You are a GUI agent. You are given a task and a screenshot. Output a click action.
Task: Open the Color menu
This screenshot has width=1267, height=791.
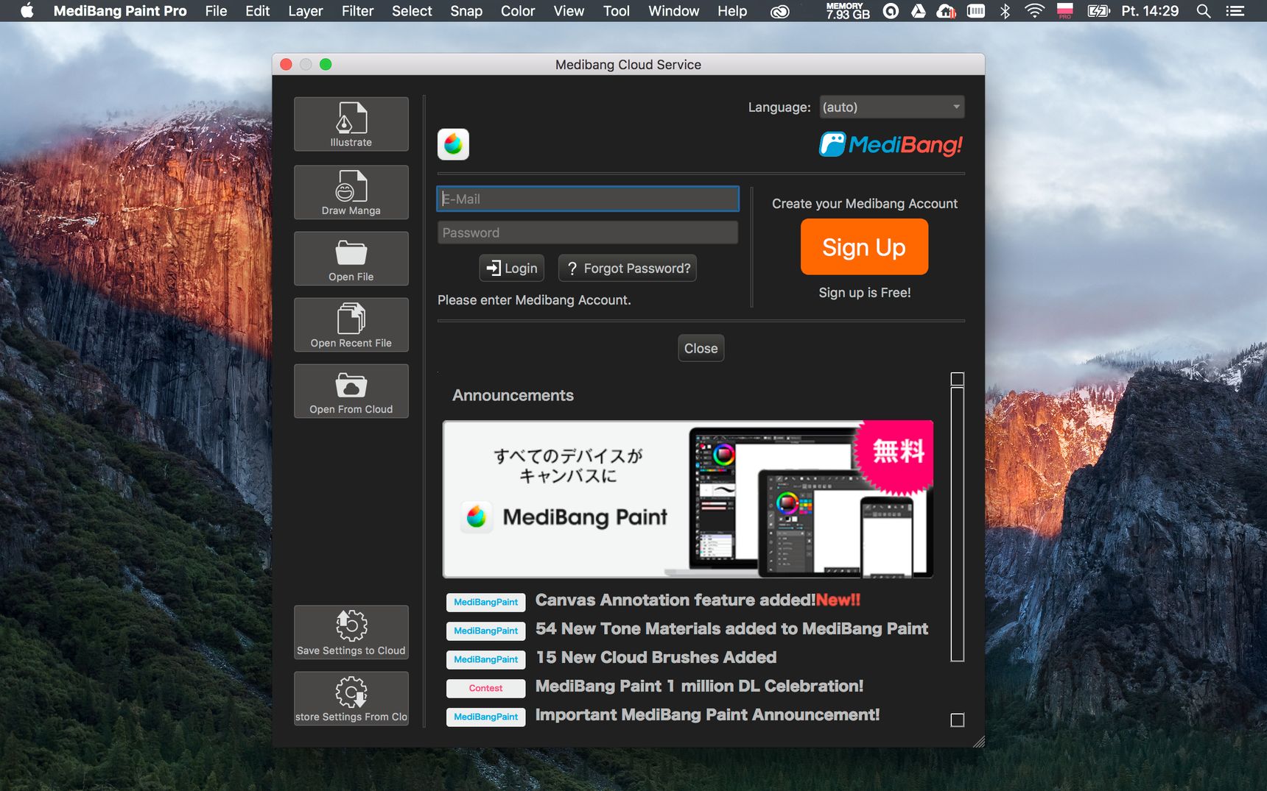[518, 11]
